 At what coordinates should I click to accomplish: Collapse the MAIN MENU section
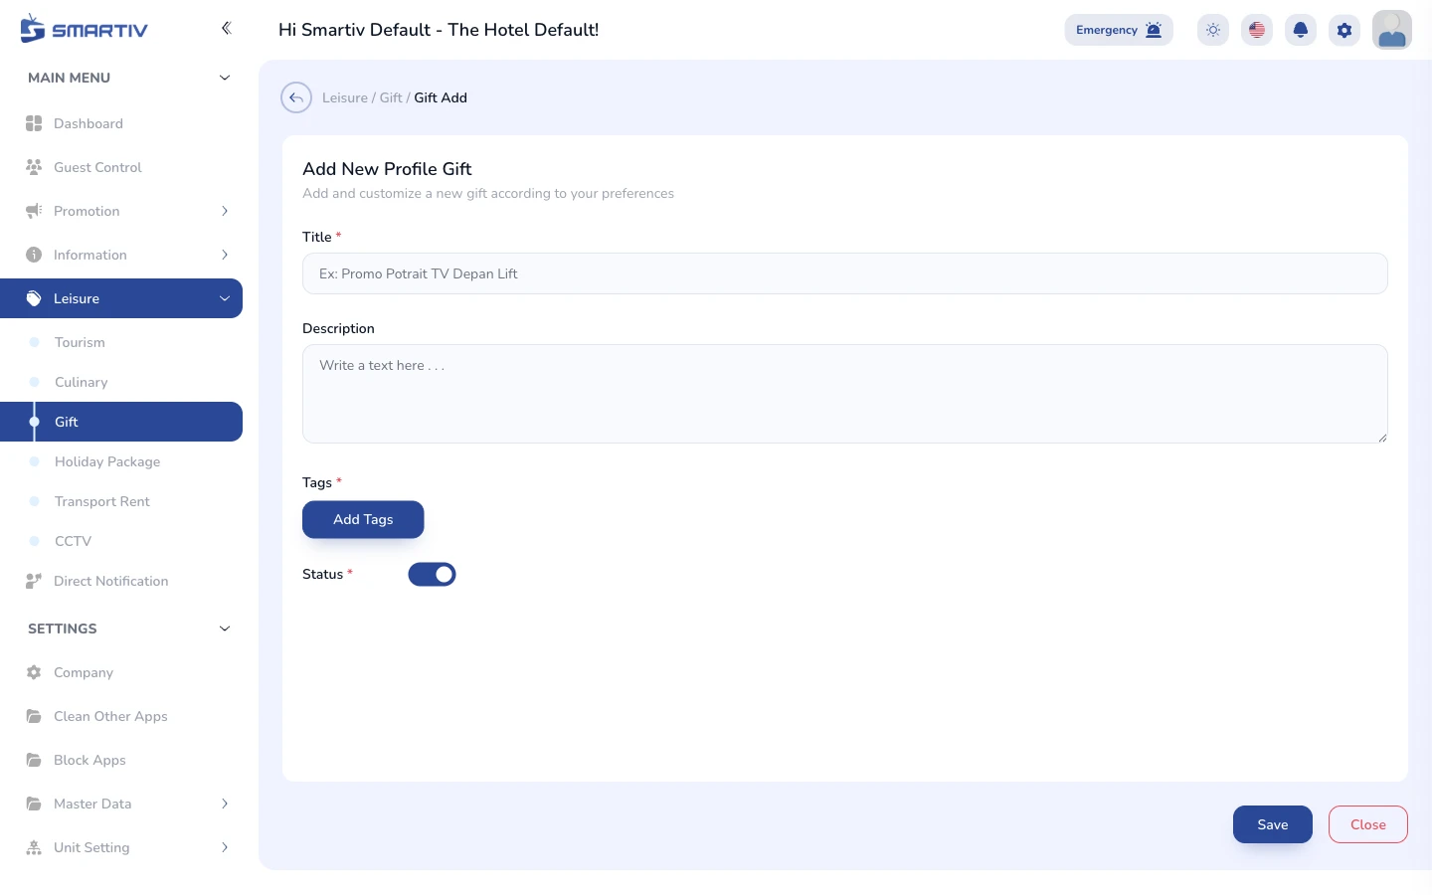[x=225, y=78]
